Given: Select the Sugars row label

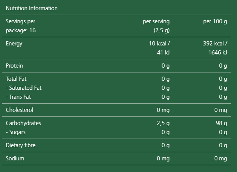Looking at the screenshot, I should point(16,132).
